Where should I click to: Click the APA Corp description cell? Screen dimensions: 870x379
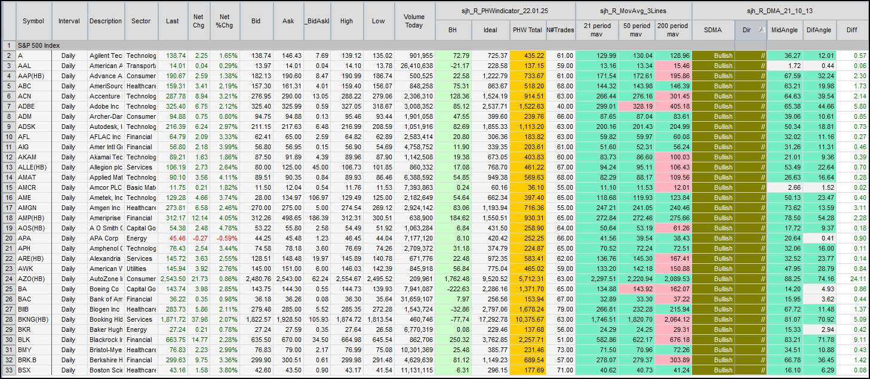[106, 238]
